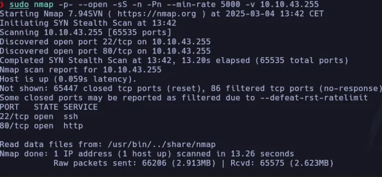Click the "Initiating SYN Stealth Scan" line

(x=88, y=23)
